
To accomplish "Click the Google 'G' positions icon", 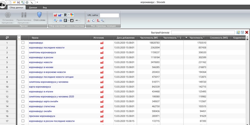I will [x=93, y=21].
